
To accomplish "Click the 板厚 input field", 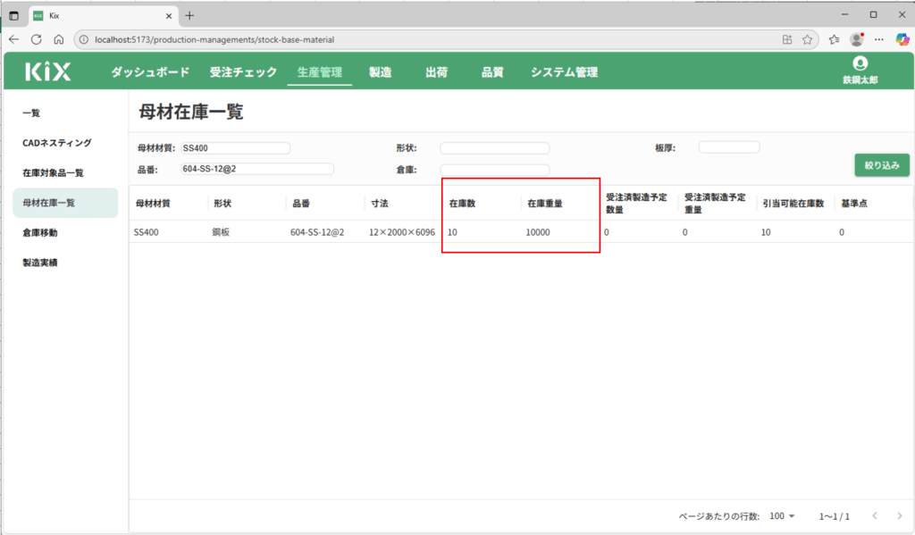I will point(728,147).
